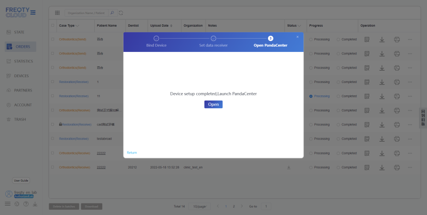This screenshot has width=427, height=215.
Task: Go to next page arrow
Action: coord(242,206)
